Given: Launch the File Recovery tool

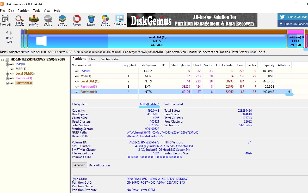Looking at the screenshot, I should point(34,21).
